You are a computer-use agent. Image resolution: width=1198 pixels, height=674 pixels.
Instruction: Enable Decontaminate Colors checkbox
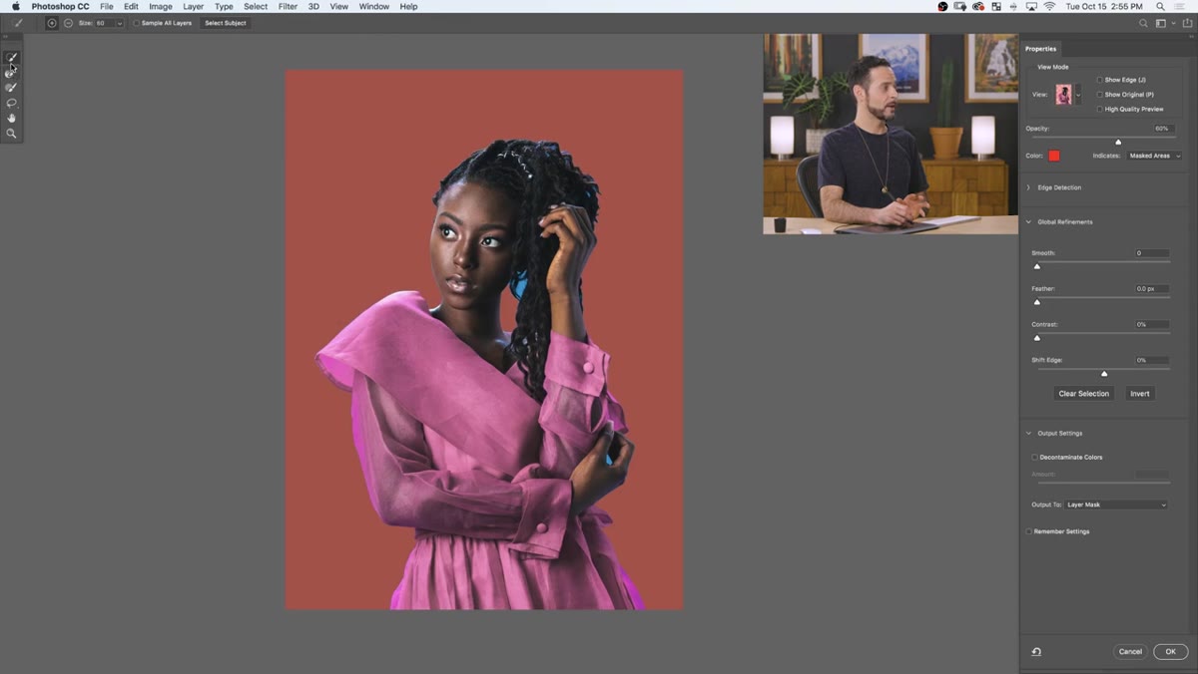click(x=1035, y=457)
